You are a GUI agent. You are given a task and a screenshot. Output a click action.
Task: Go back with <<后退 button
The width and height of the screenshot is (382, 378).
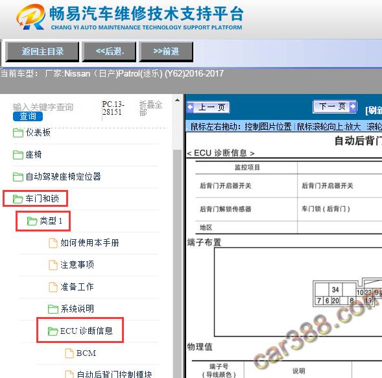109,52
